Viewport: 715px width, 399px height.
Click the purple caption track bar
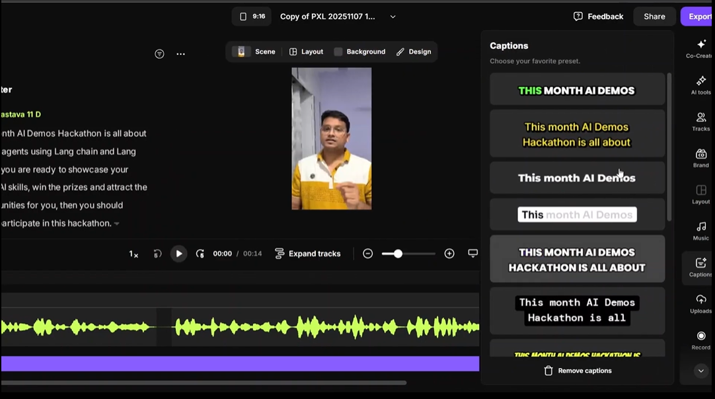pyautogui.click(x=240, y=364)
